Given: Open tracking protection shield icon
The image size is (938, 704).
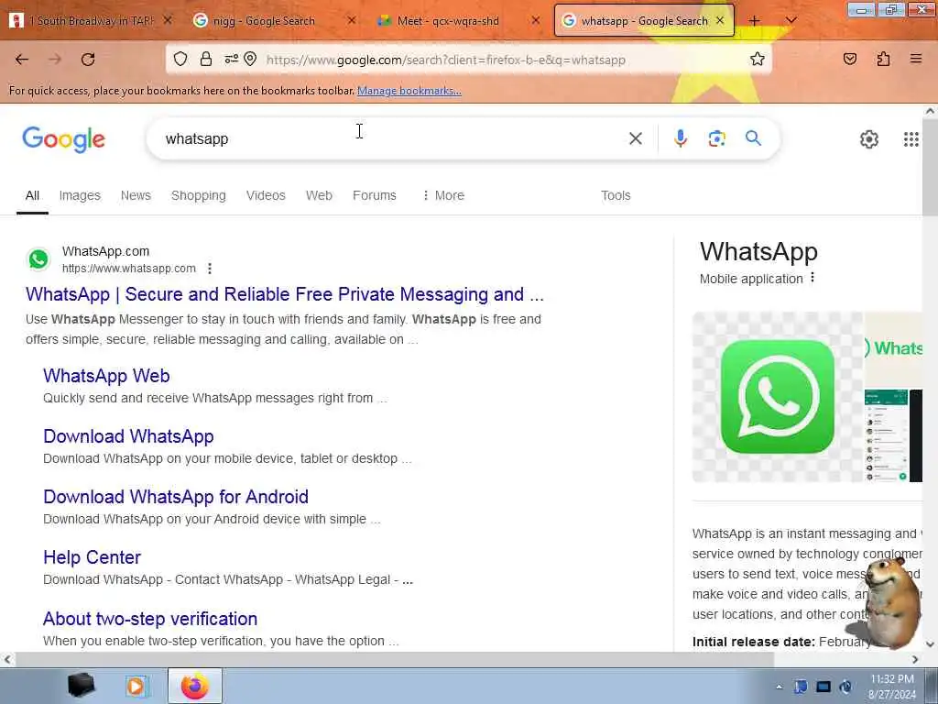Looking at the screenshot, I should (180, 59).
